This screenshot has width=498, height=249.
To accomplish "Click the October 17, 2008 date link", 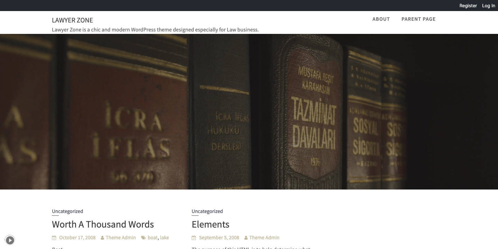I will 77,238.
